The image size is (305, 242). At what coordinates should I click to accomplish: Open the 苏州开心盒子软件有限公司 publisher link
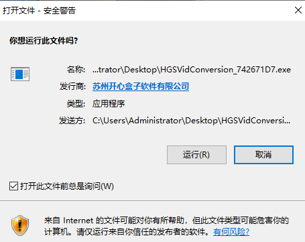pyautogui.click(x=141, y=86)
